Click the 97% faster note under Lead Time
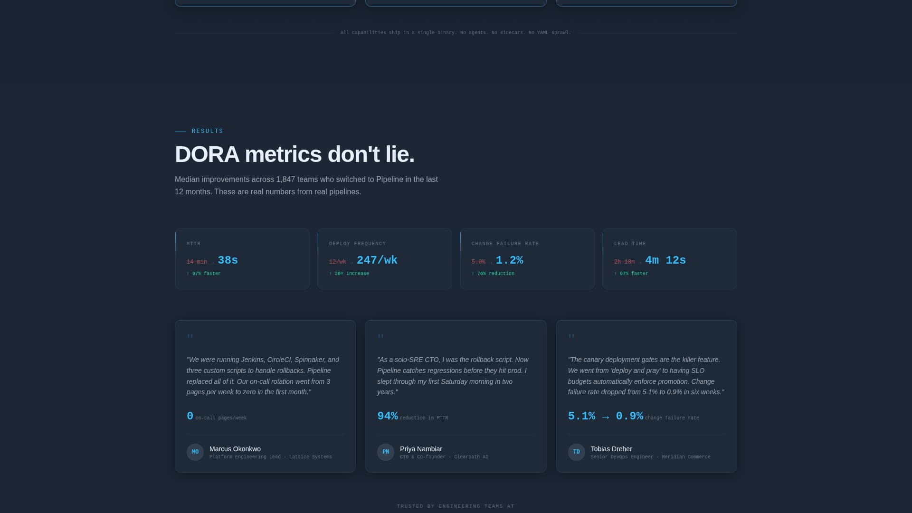The width and height of the screenshot is (912, 513). 631,274
